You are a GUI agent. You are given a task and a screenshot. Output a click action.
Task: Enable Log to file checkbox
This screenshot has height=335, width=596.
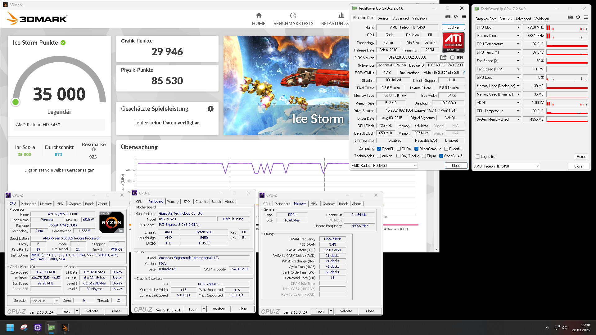478,157
